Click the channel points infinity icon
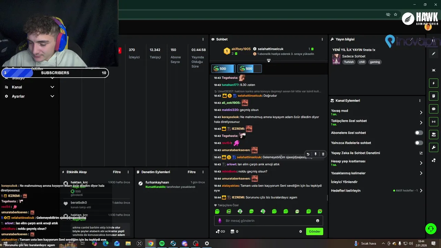Viewport: 441px width, 248px height. [x=220, y=231]
